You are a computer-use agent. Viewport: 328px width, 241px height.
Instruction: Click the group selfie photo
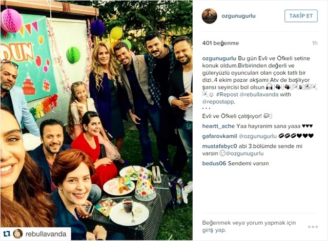pos(96,120)
